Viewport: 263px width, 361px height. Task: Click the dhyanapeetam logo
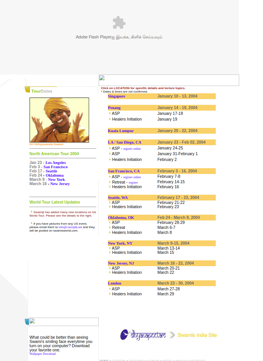tap(143, 335)
